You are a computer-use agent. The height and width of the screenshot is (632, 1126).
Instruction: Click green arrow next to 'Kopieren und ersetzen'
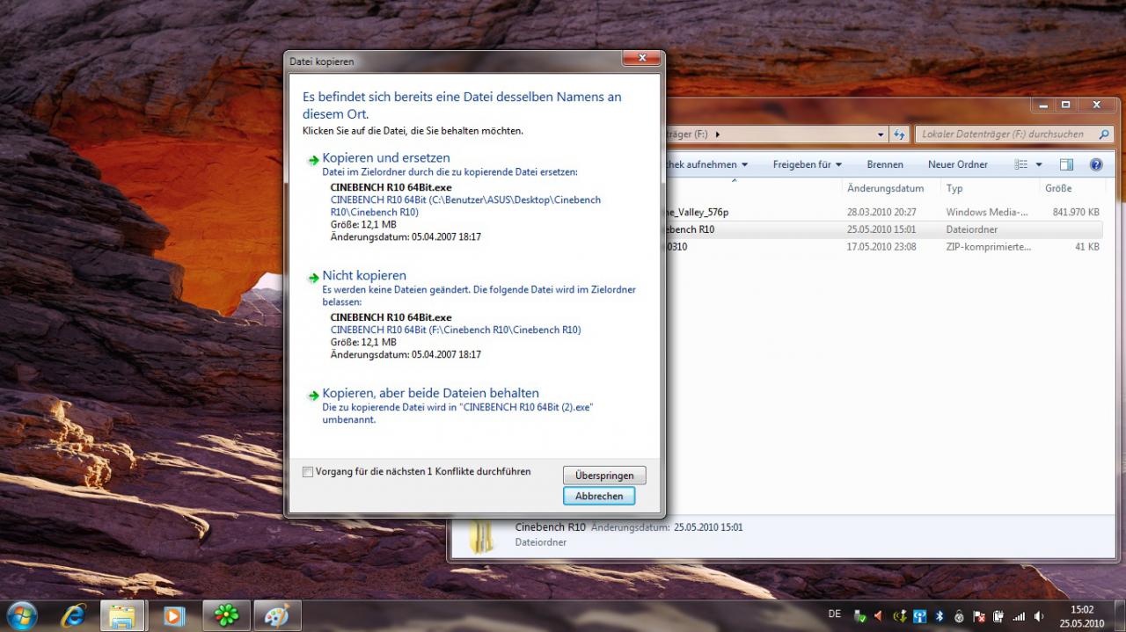click(313, 160)
